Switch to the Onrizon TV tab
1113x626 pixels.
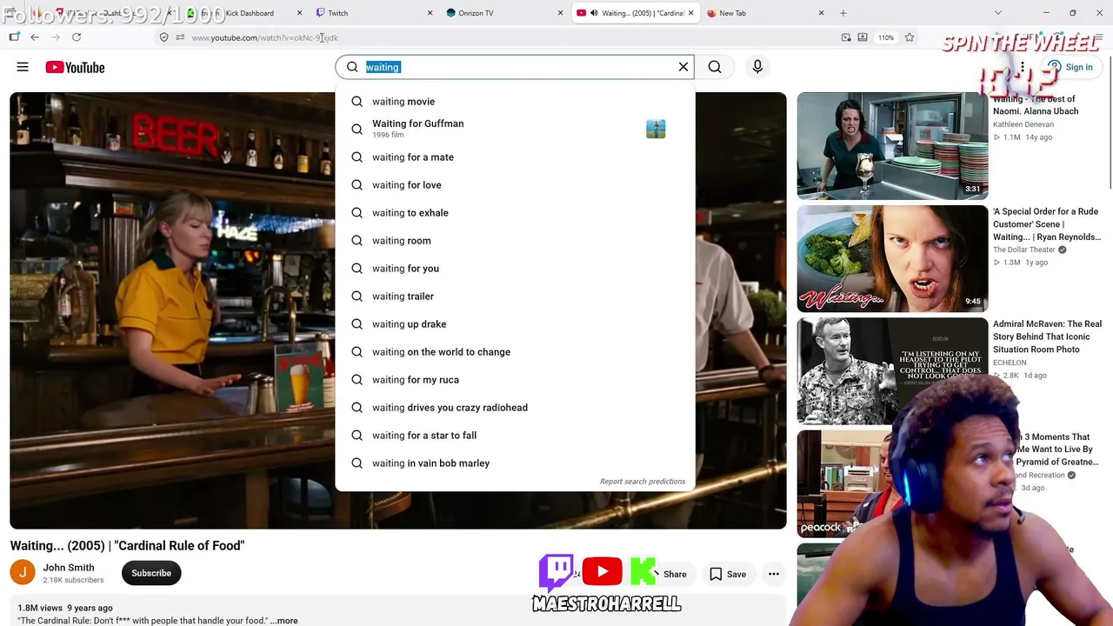pos(504,13)
